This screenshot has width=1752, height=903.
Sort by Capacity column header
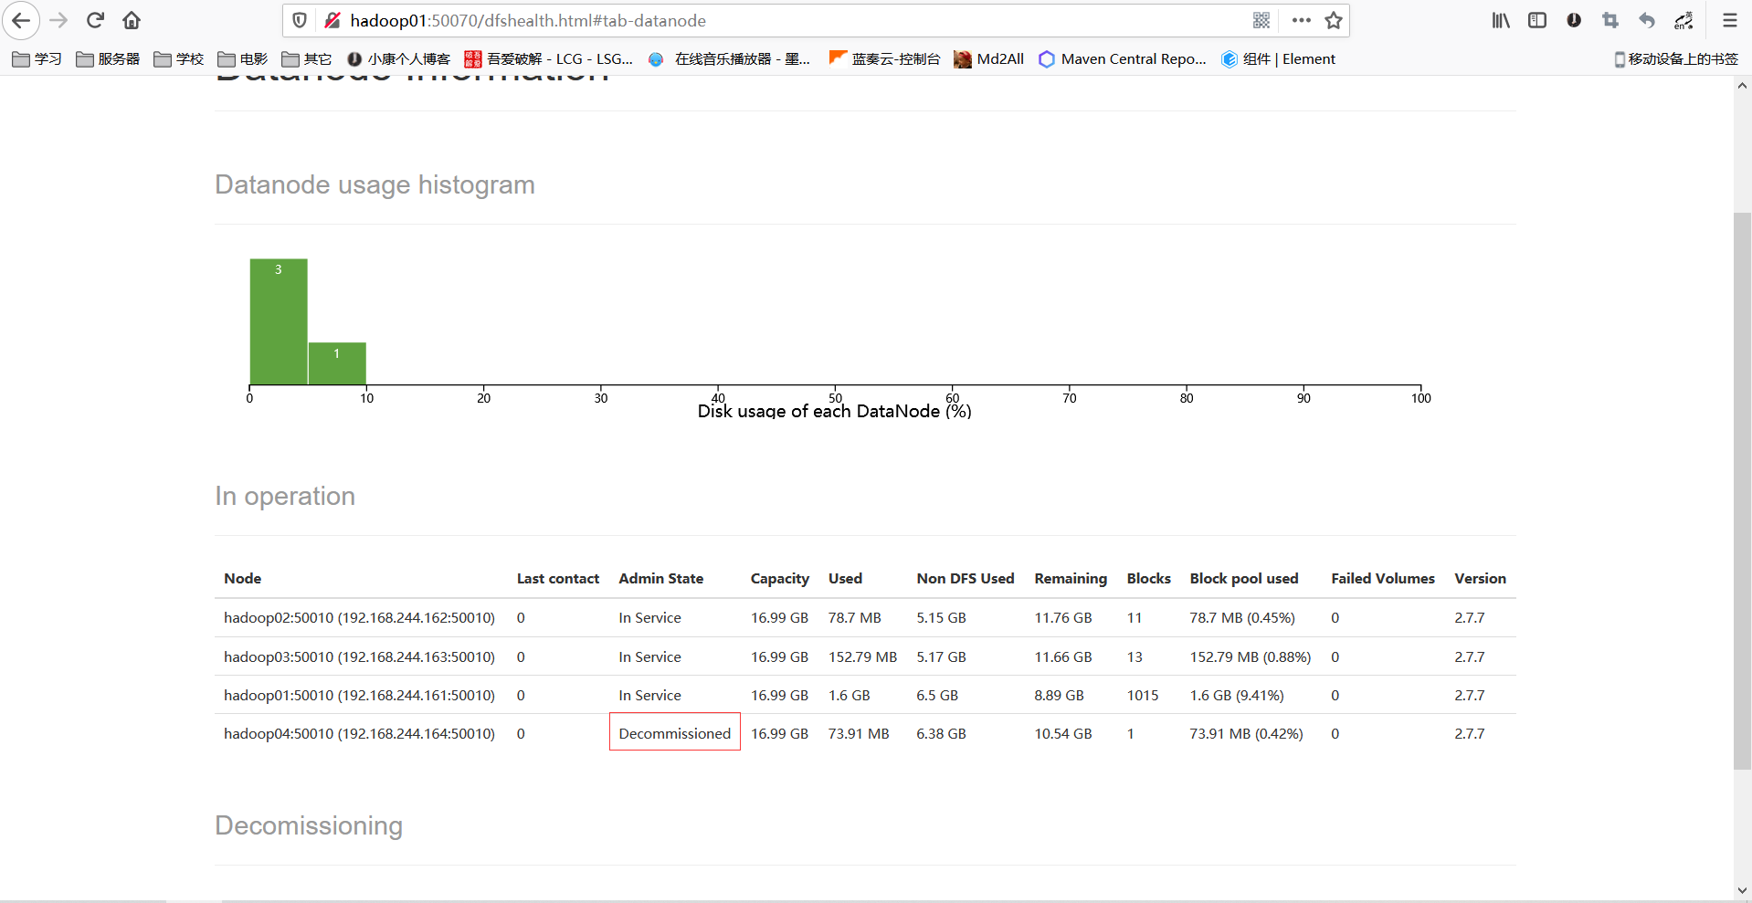click(780, 579)
